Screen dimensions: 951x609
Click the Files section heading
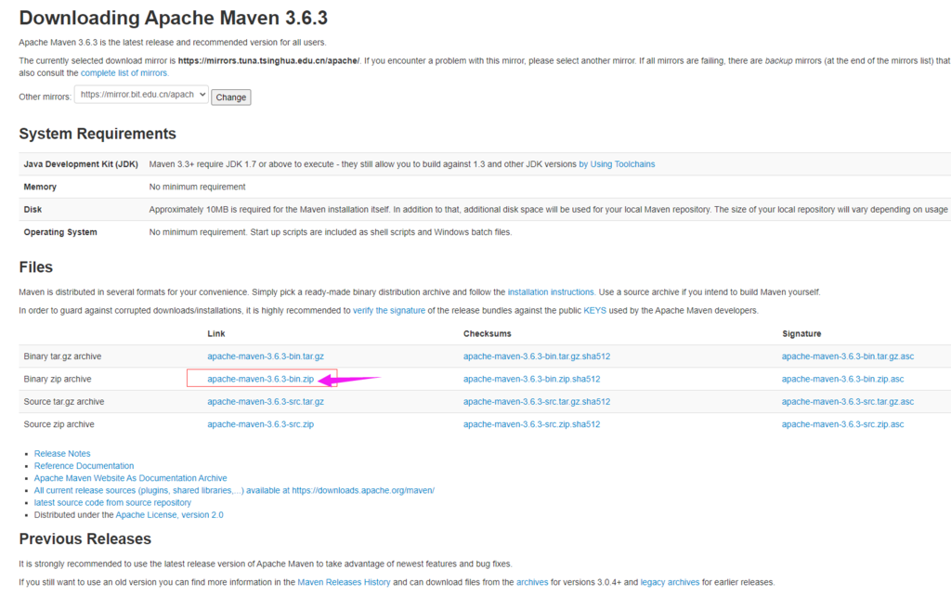click(x=36, y=267)
